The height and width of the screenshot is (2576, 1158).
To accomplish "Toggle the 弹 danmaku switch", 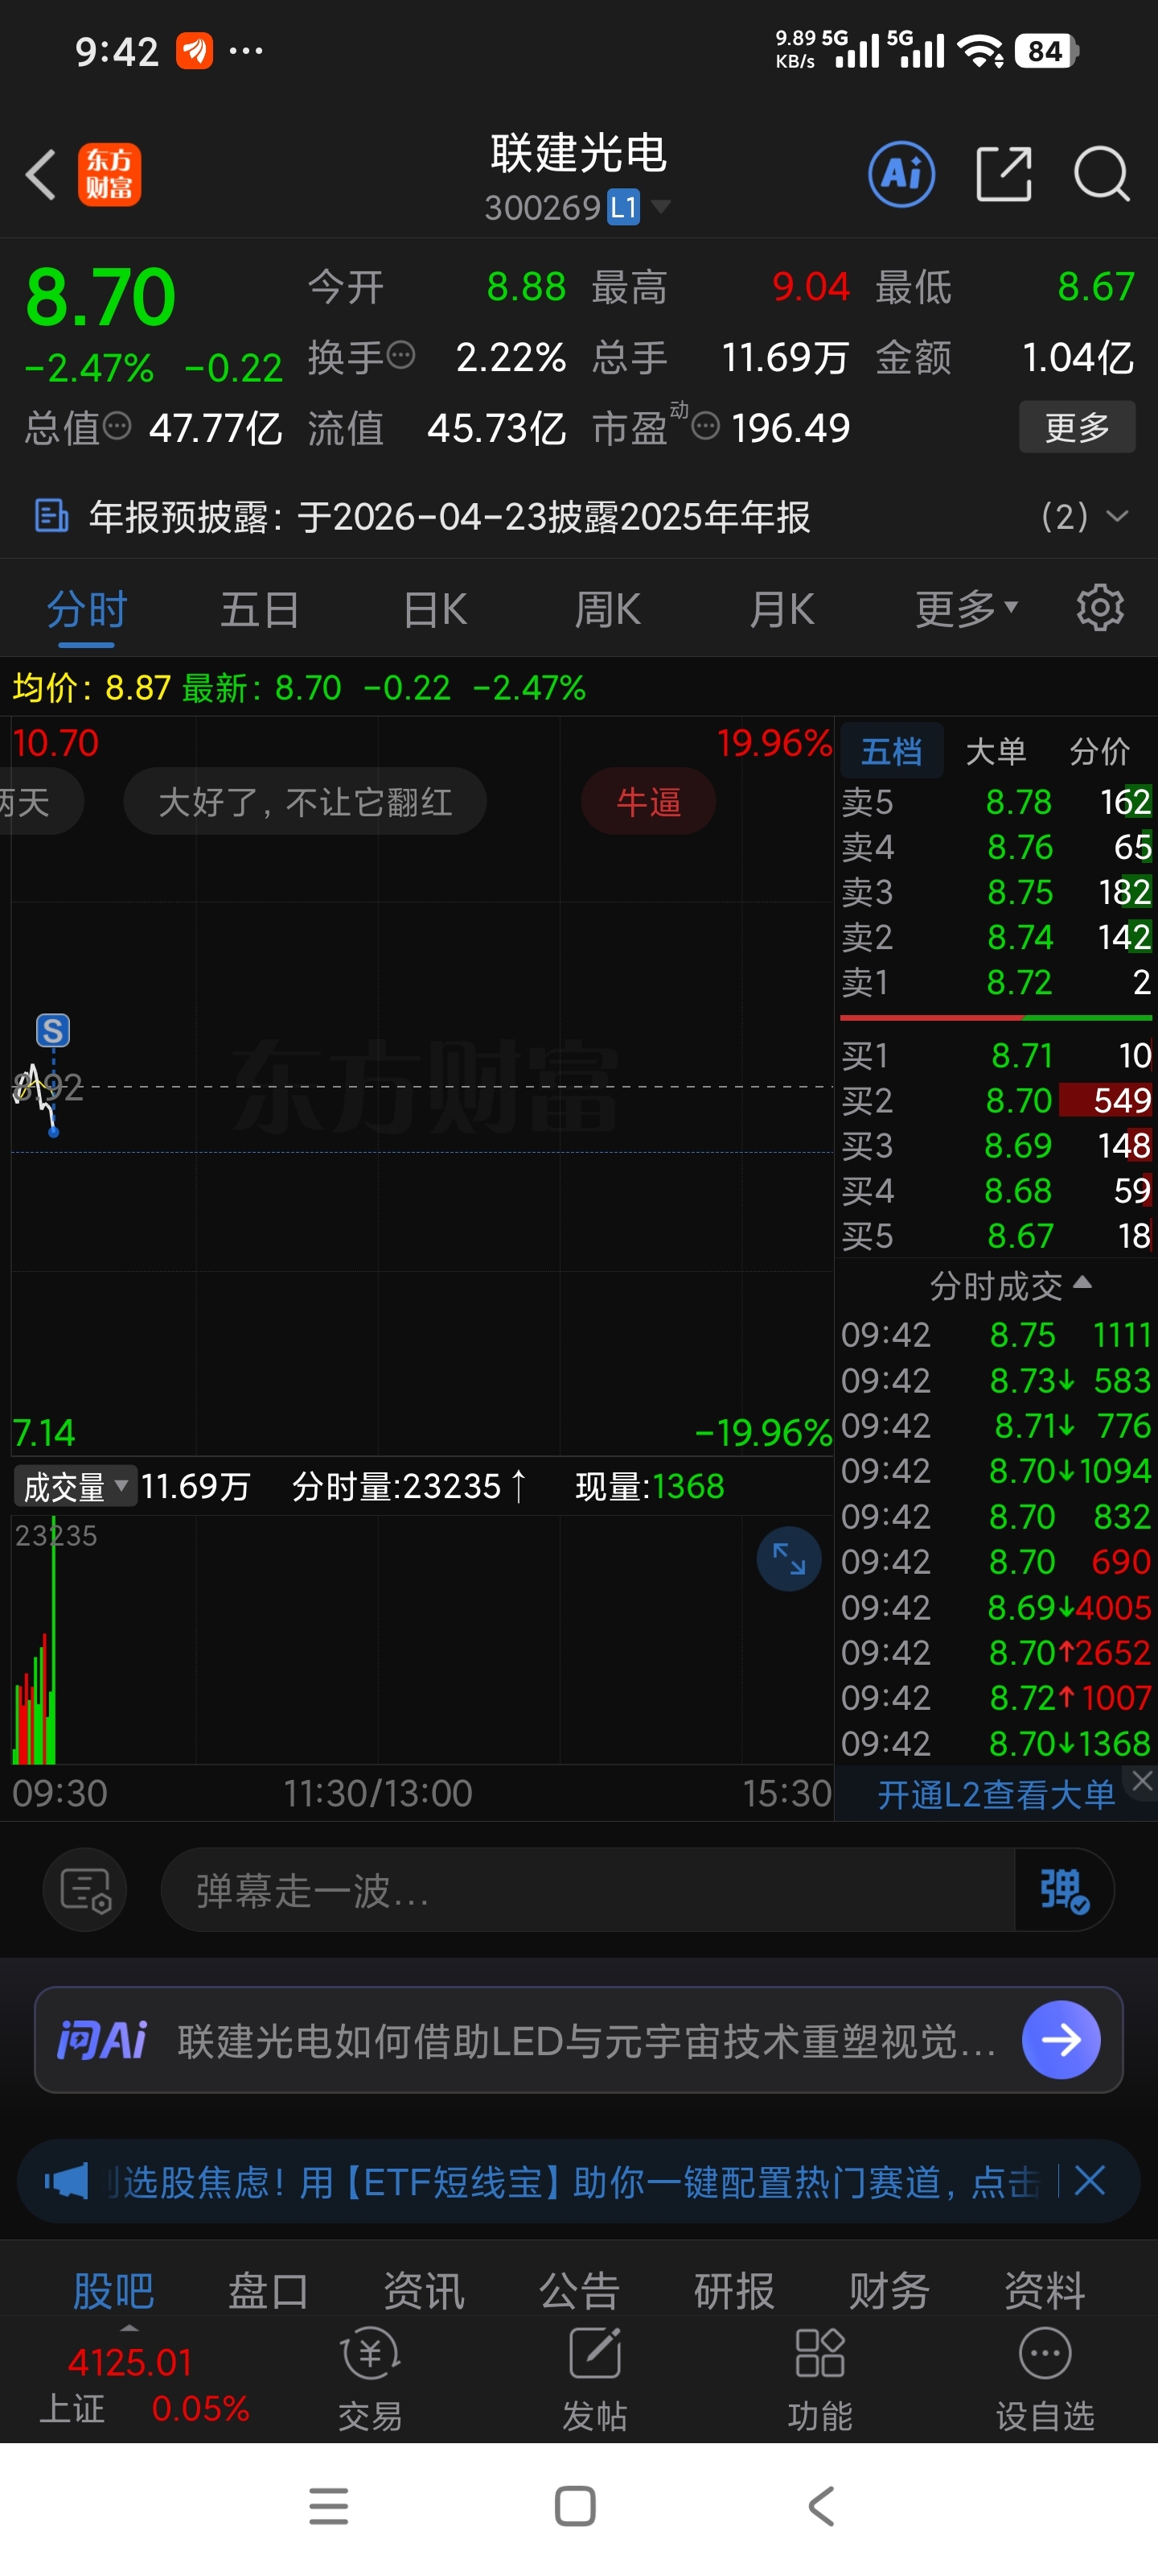I will (x=1063, y=1889).
